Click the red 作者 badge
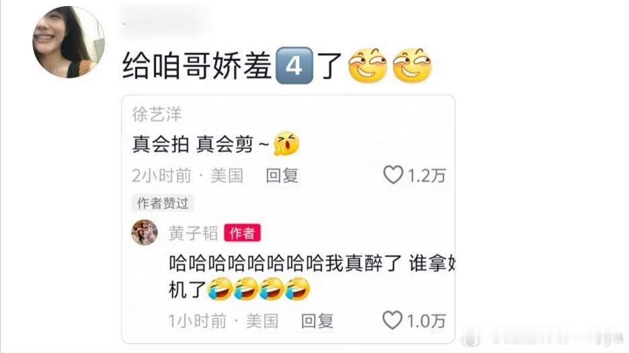This screenshot has width=629, height=353. 243,233
